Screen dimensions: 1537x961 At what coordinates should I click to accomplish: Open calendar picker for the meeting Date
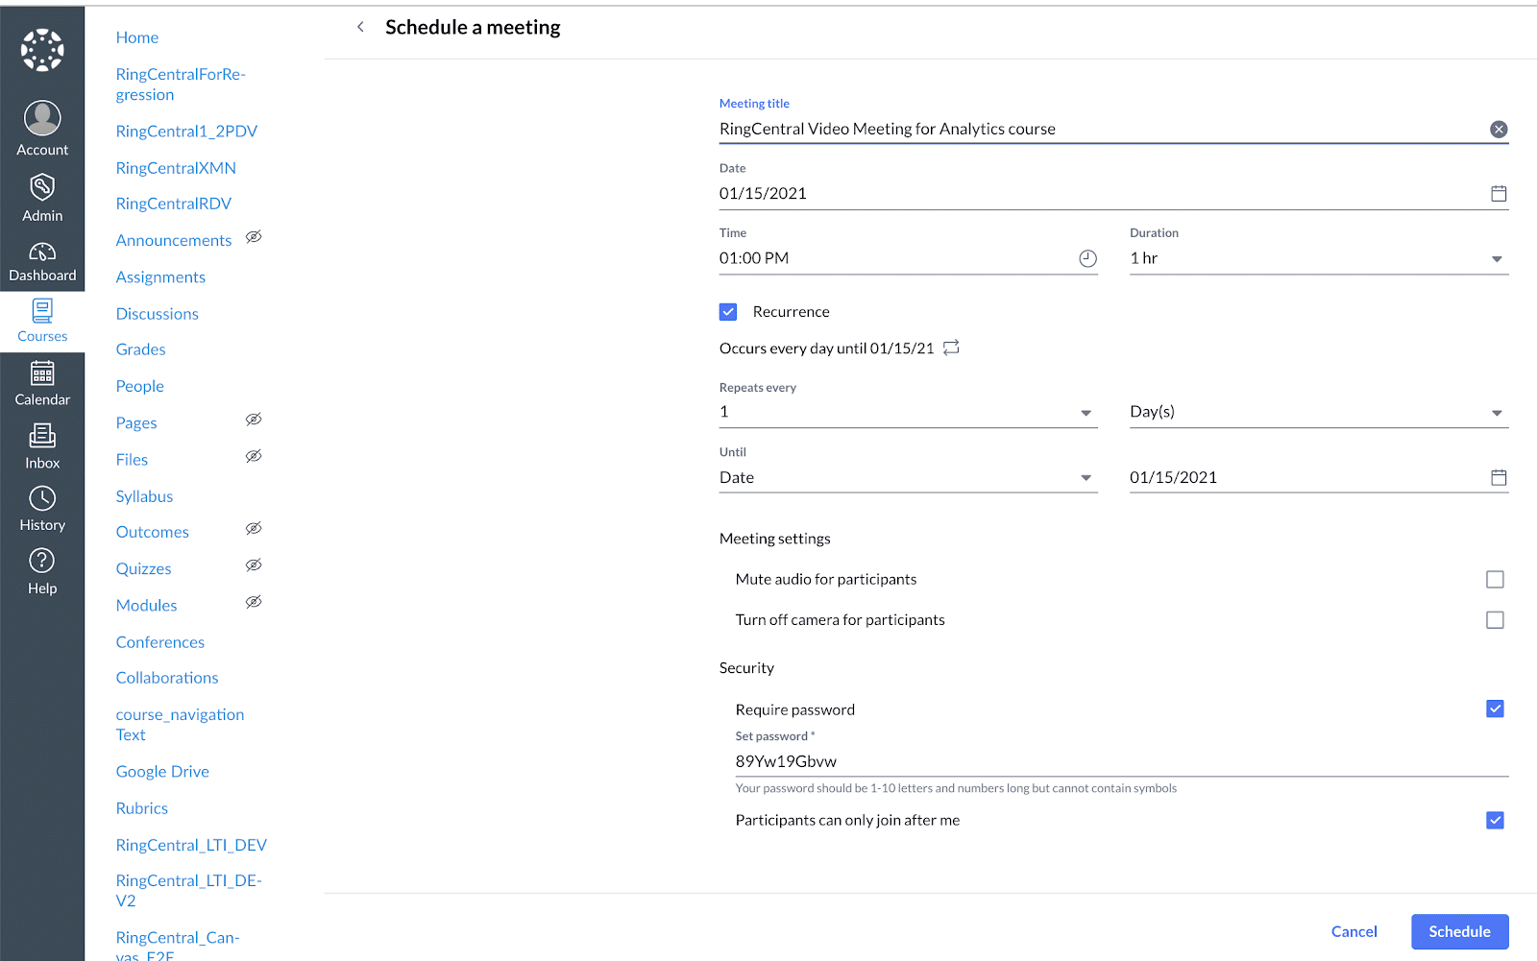(x=1498, y=194)
